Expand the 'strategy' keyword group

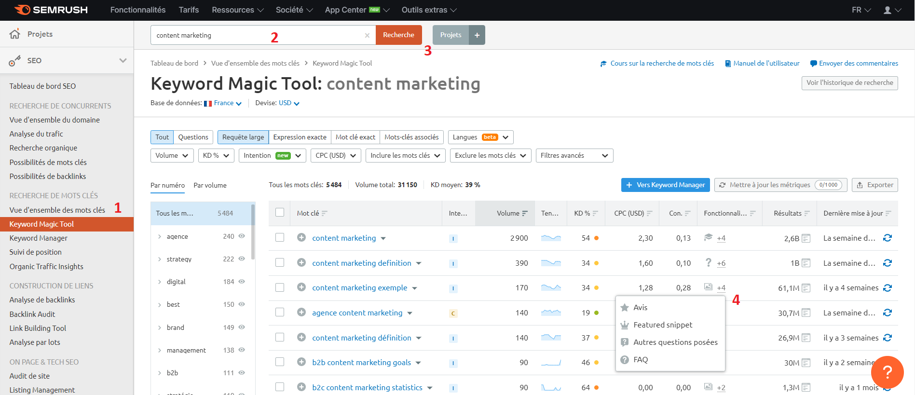160,259
